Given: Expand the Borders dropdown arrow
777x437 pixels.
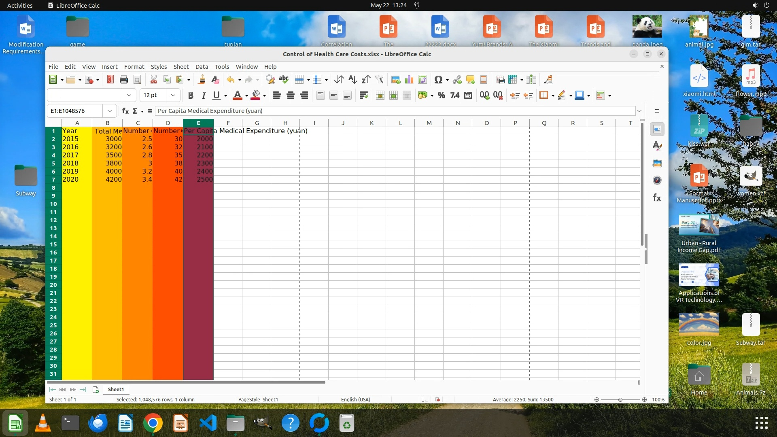Looking at the screenshot, I should coord(553,96).
